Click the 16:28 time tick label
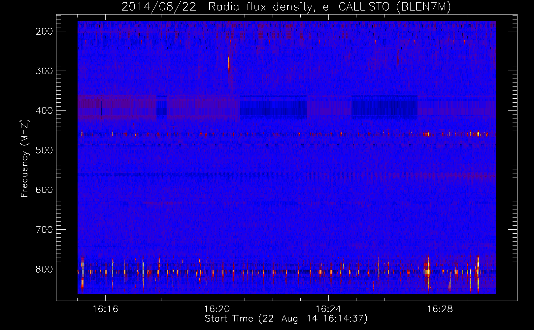 [x=440, y=309]
